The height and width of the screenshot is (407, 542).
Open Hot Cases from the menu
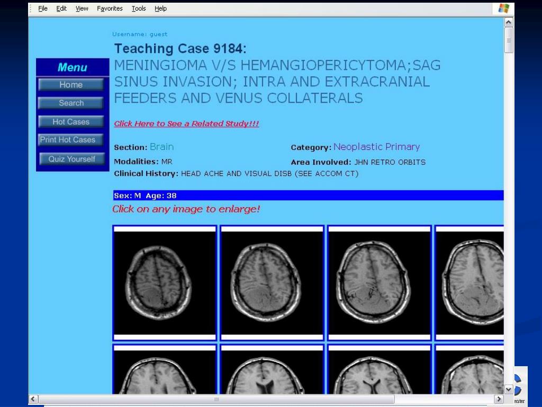point(71,122)
